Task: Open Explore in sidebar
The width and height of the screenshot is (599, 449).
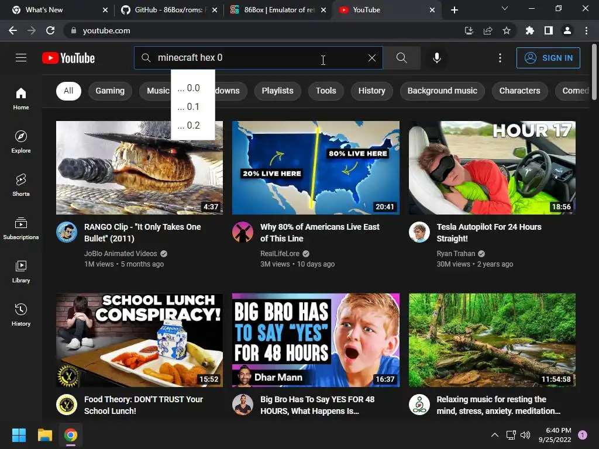Action: [21, 141]
